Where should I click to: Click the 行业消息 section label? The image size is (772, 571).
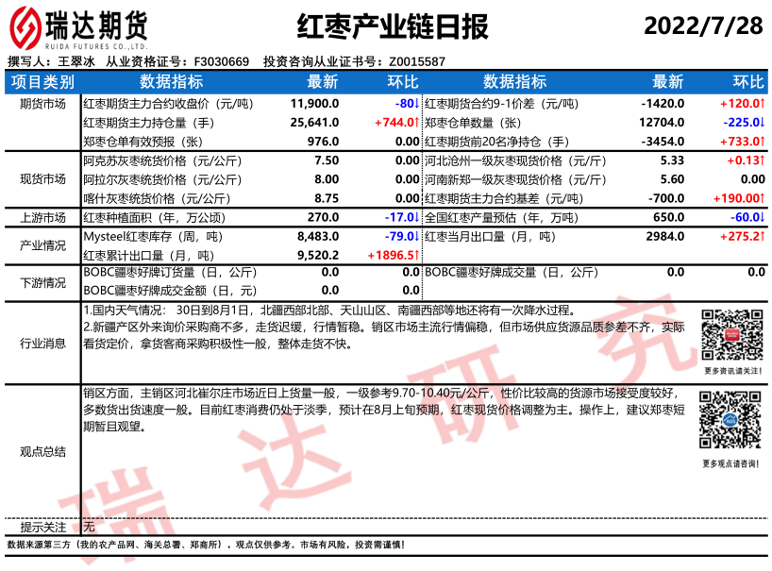coord(42,344)
